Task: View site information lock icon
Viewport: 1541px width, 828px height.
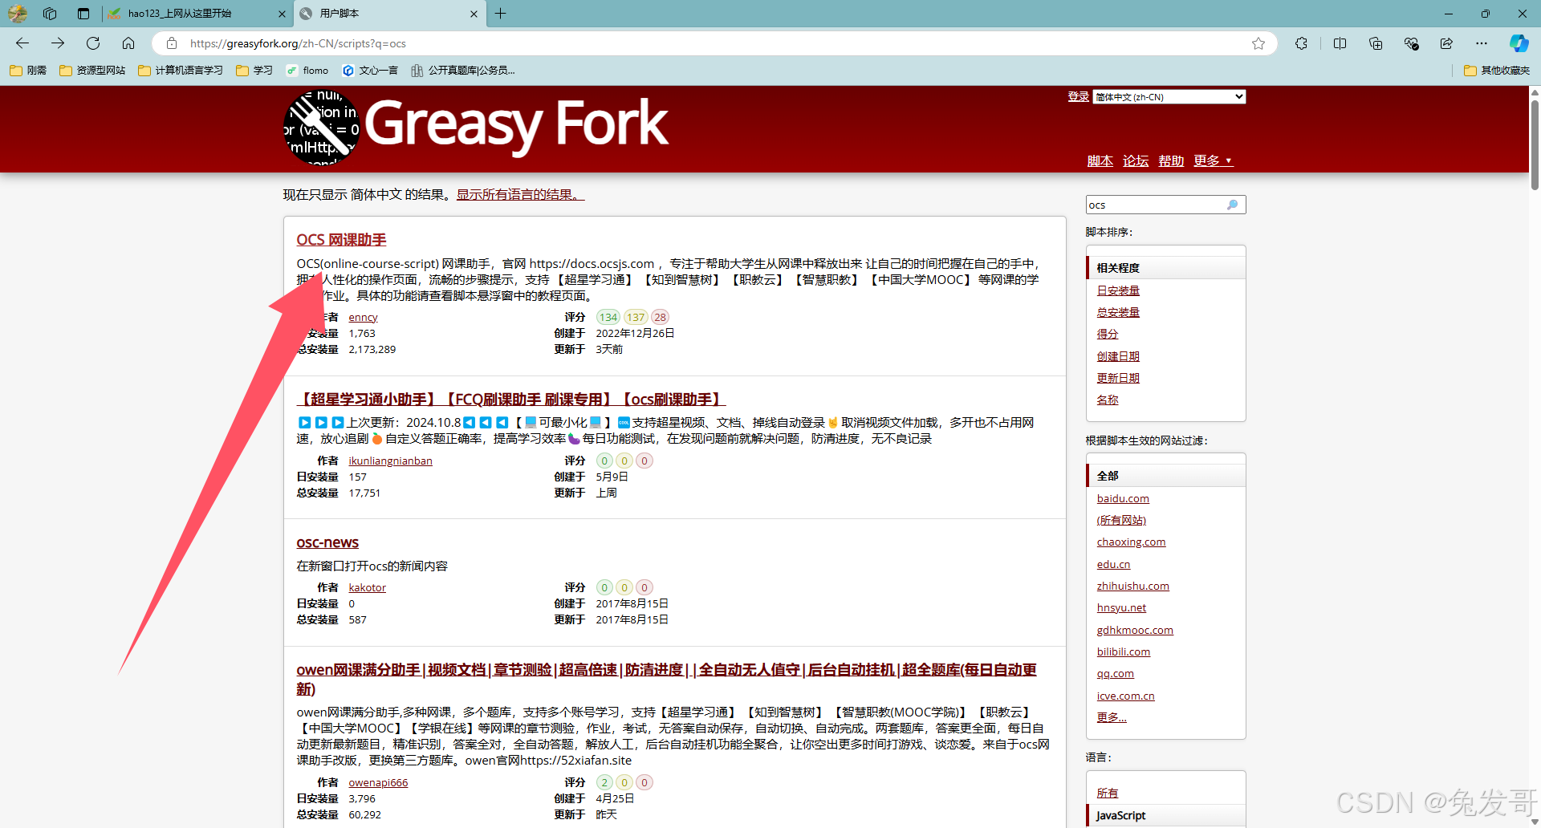Action: click(171, 43)
